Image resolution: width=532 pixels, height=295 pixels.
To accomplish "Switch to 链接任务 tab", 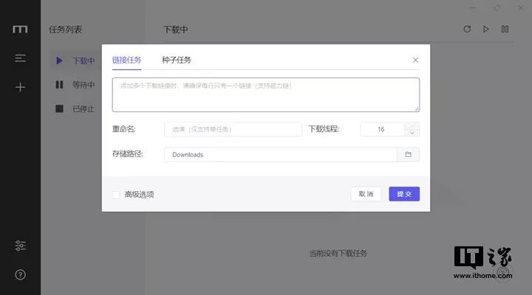I will tap(126, 60).
